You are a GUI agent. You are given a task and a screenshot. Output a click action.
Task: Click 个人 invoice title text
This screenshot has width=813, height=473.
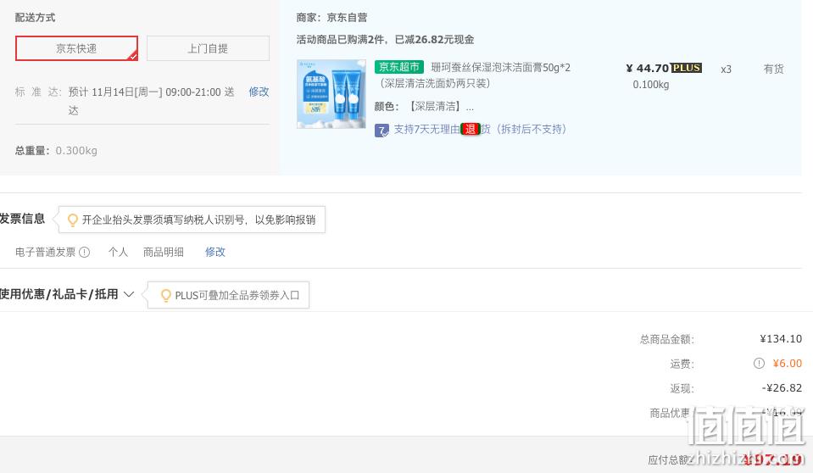point(118,252)
